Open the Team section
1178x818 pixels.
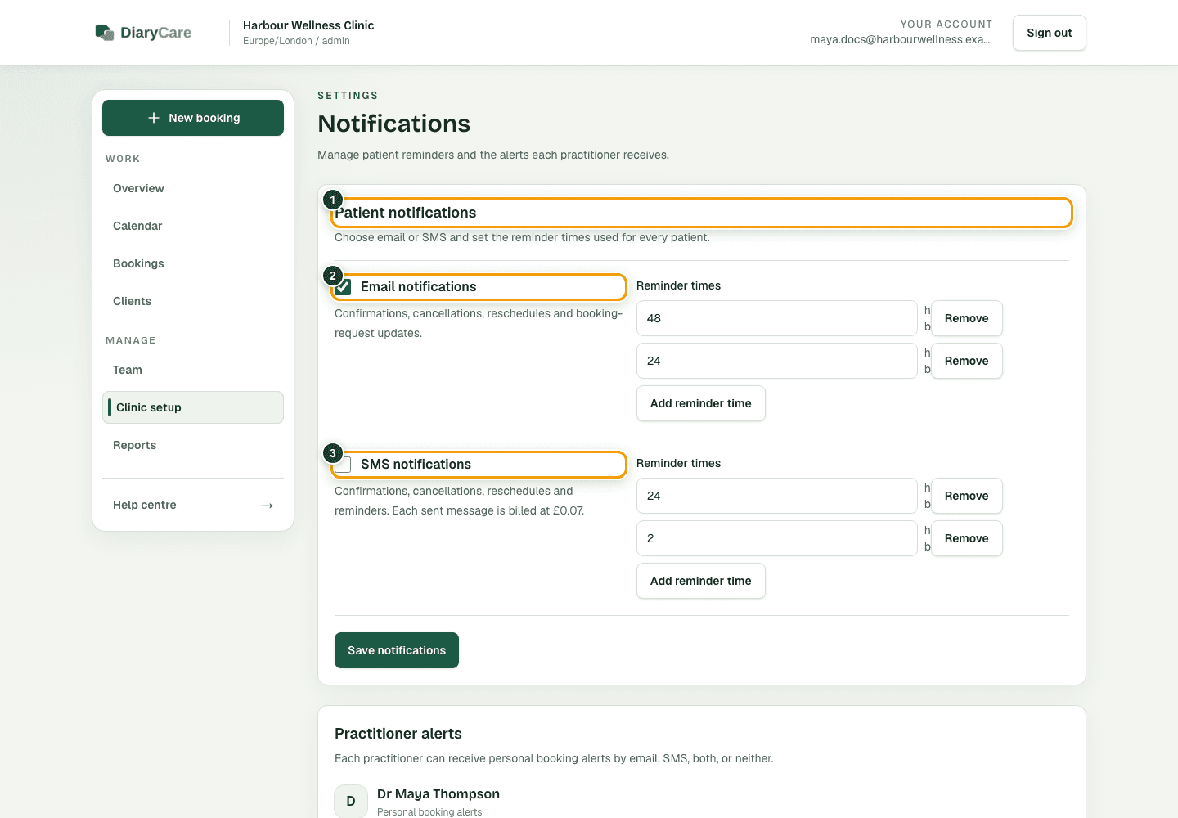[x=193, y=370]
